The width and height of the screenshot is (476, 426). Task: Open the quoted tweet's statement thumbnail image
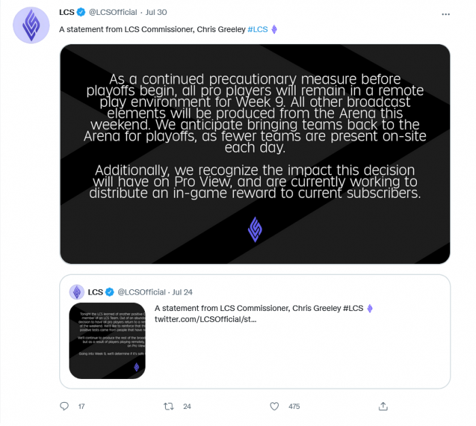click(107, 340)
